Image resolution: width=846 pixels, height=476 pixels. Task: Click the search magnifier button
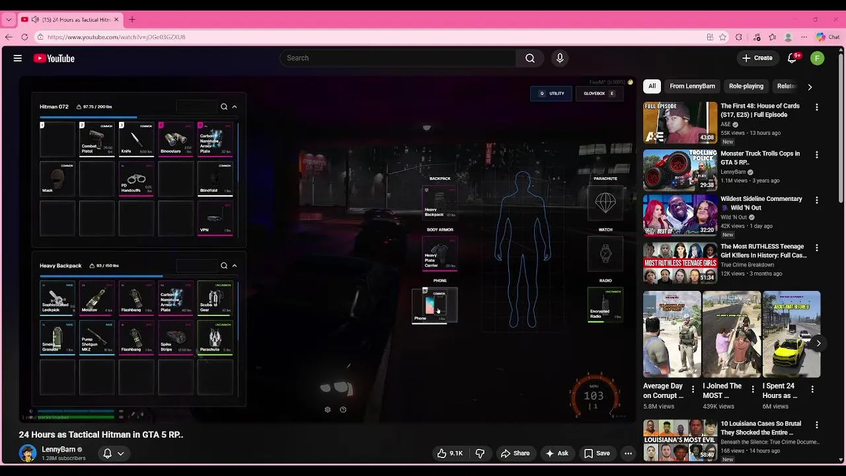(x=530, y=58)
